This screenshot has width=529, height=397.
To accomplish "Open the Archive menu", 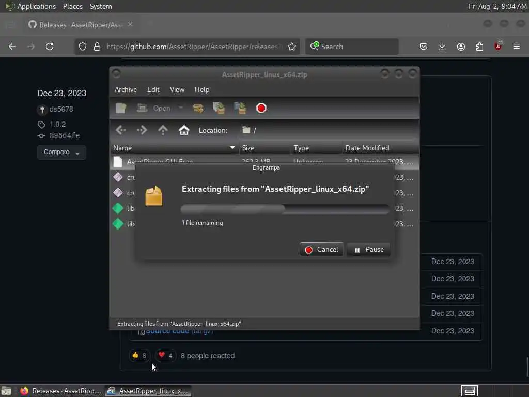I will click(126, 89).
